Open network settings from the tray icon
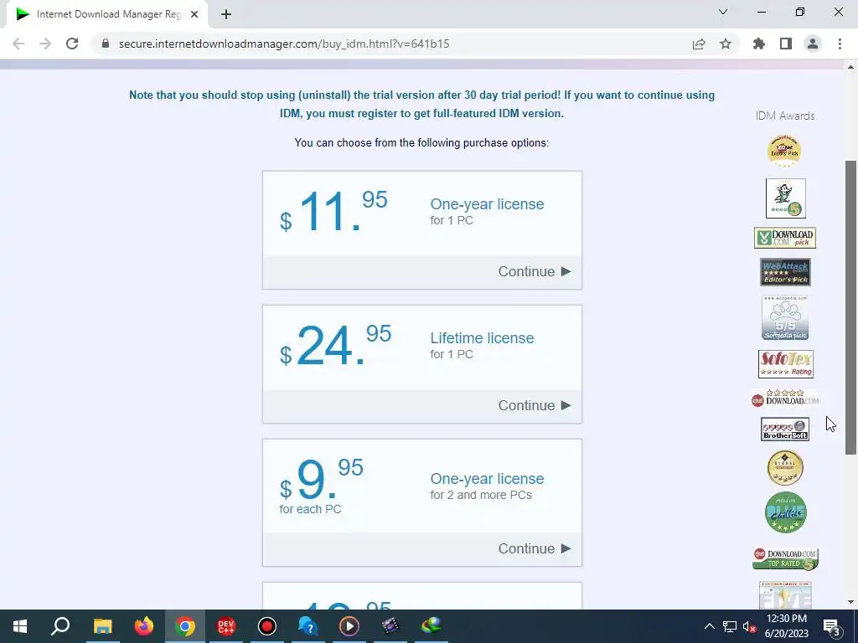The width and height of the screenshot is (858, 643). [730, 626]
